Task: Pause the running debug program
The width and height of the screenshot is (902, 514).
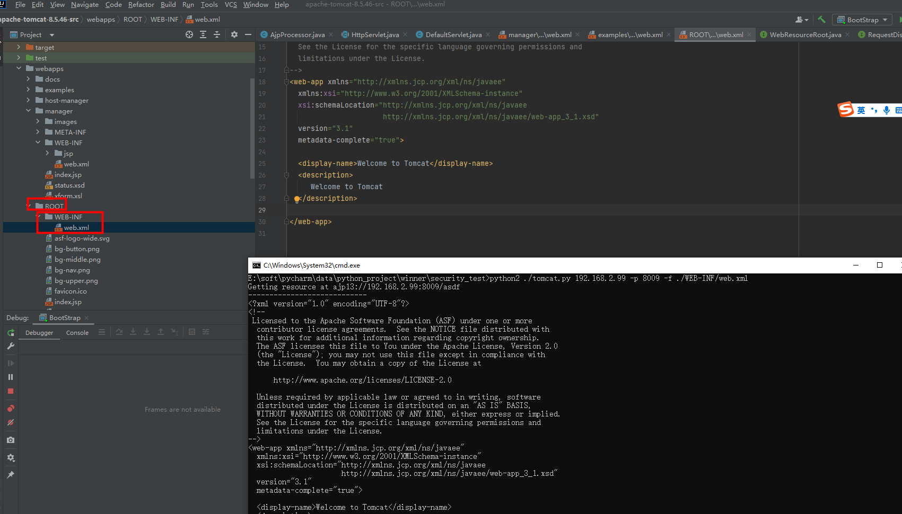Action: click(x=11, y=377)
